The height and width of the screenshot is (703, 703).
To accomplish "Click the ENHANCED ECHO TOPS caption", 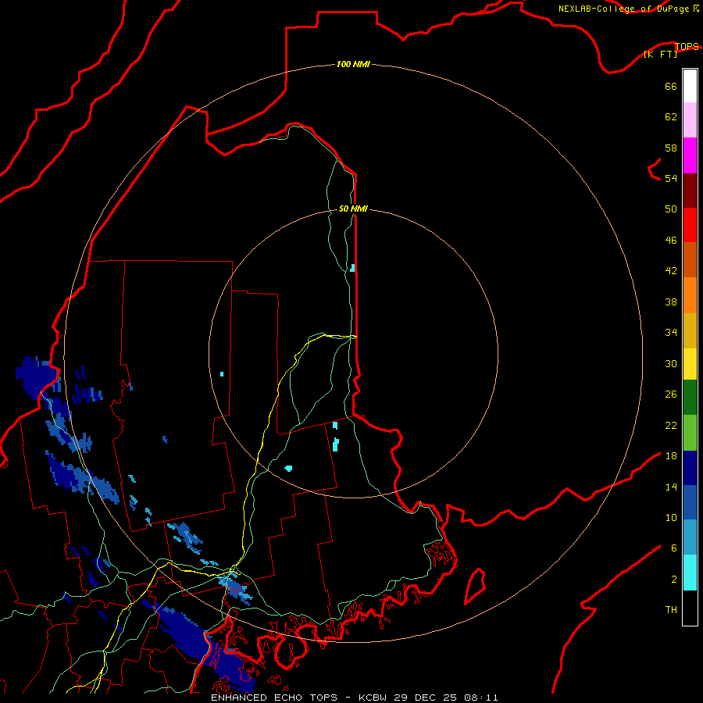I will (274, 698).
